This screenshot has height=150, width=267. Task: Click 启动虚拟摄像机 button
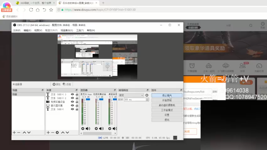coord(167,105)
